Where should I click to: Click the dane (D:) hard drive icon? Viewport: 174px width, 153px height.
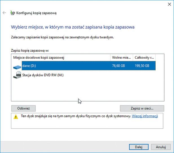coord(17,67)
